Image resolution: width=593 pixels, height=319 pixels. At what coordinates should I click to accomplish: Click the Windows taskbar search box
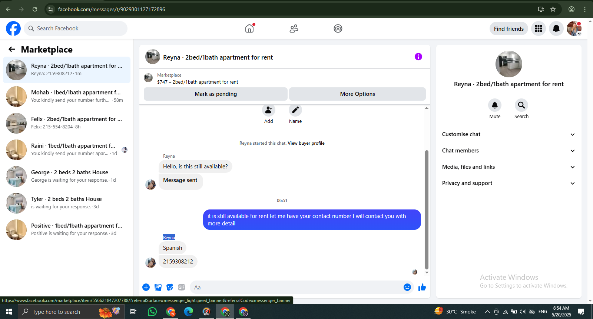pyautogui.click(x=71, y=312)
